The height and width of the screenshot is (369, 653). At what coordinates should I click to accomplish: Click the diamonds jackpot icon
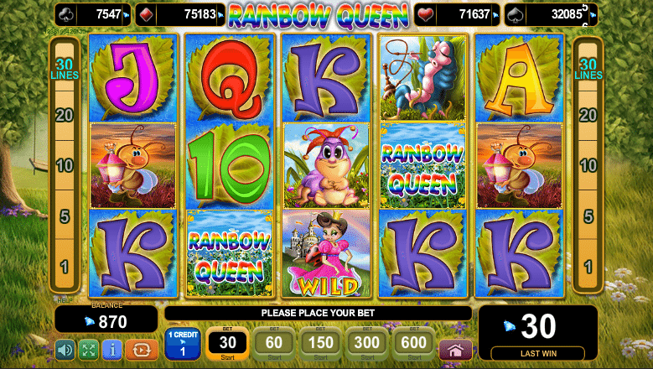[146, 15]
